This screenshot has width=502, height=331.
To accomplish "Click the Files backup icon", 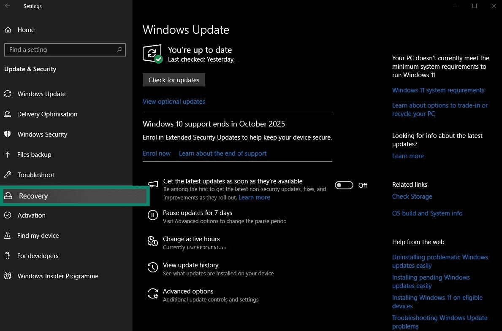I will [x=8, y=154].
